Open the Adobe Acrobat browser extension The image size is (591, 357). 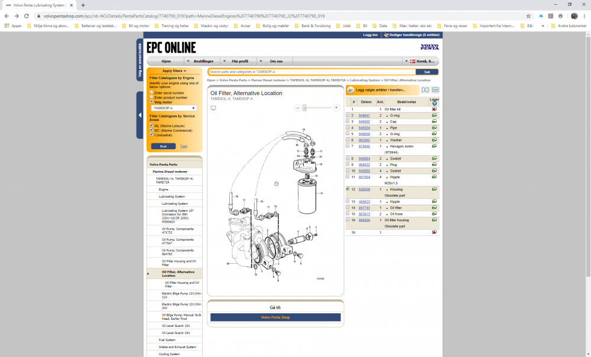tap(551, 16)
